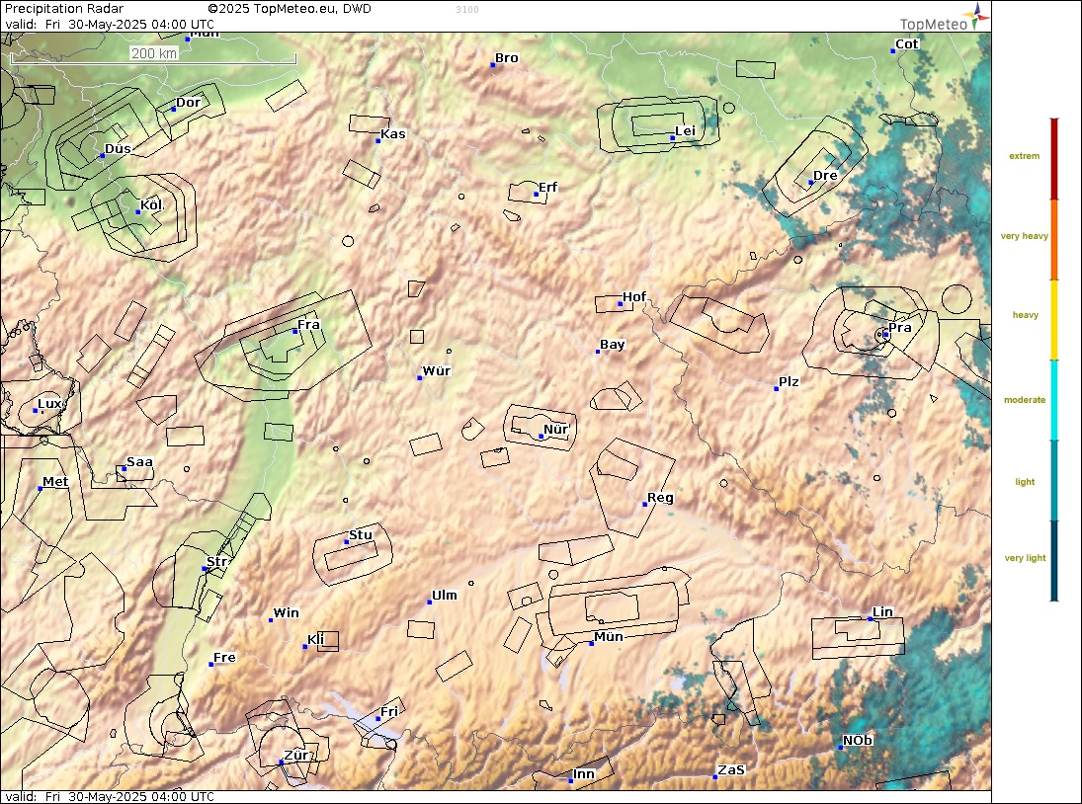The width and height of the screenshot is (1082, 804).
Task: Click the 'very light' legend label
Action: coord(1025,558)
